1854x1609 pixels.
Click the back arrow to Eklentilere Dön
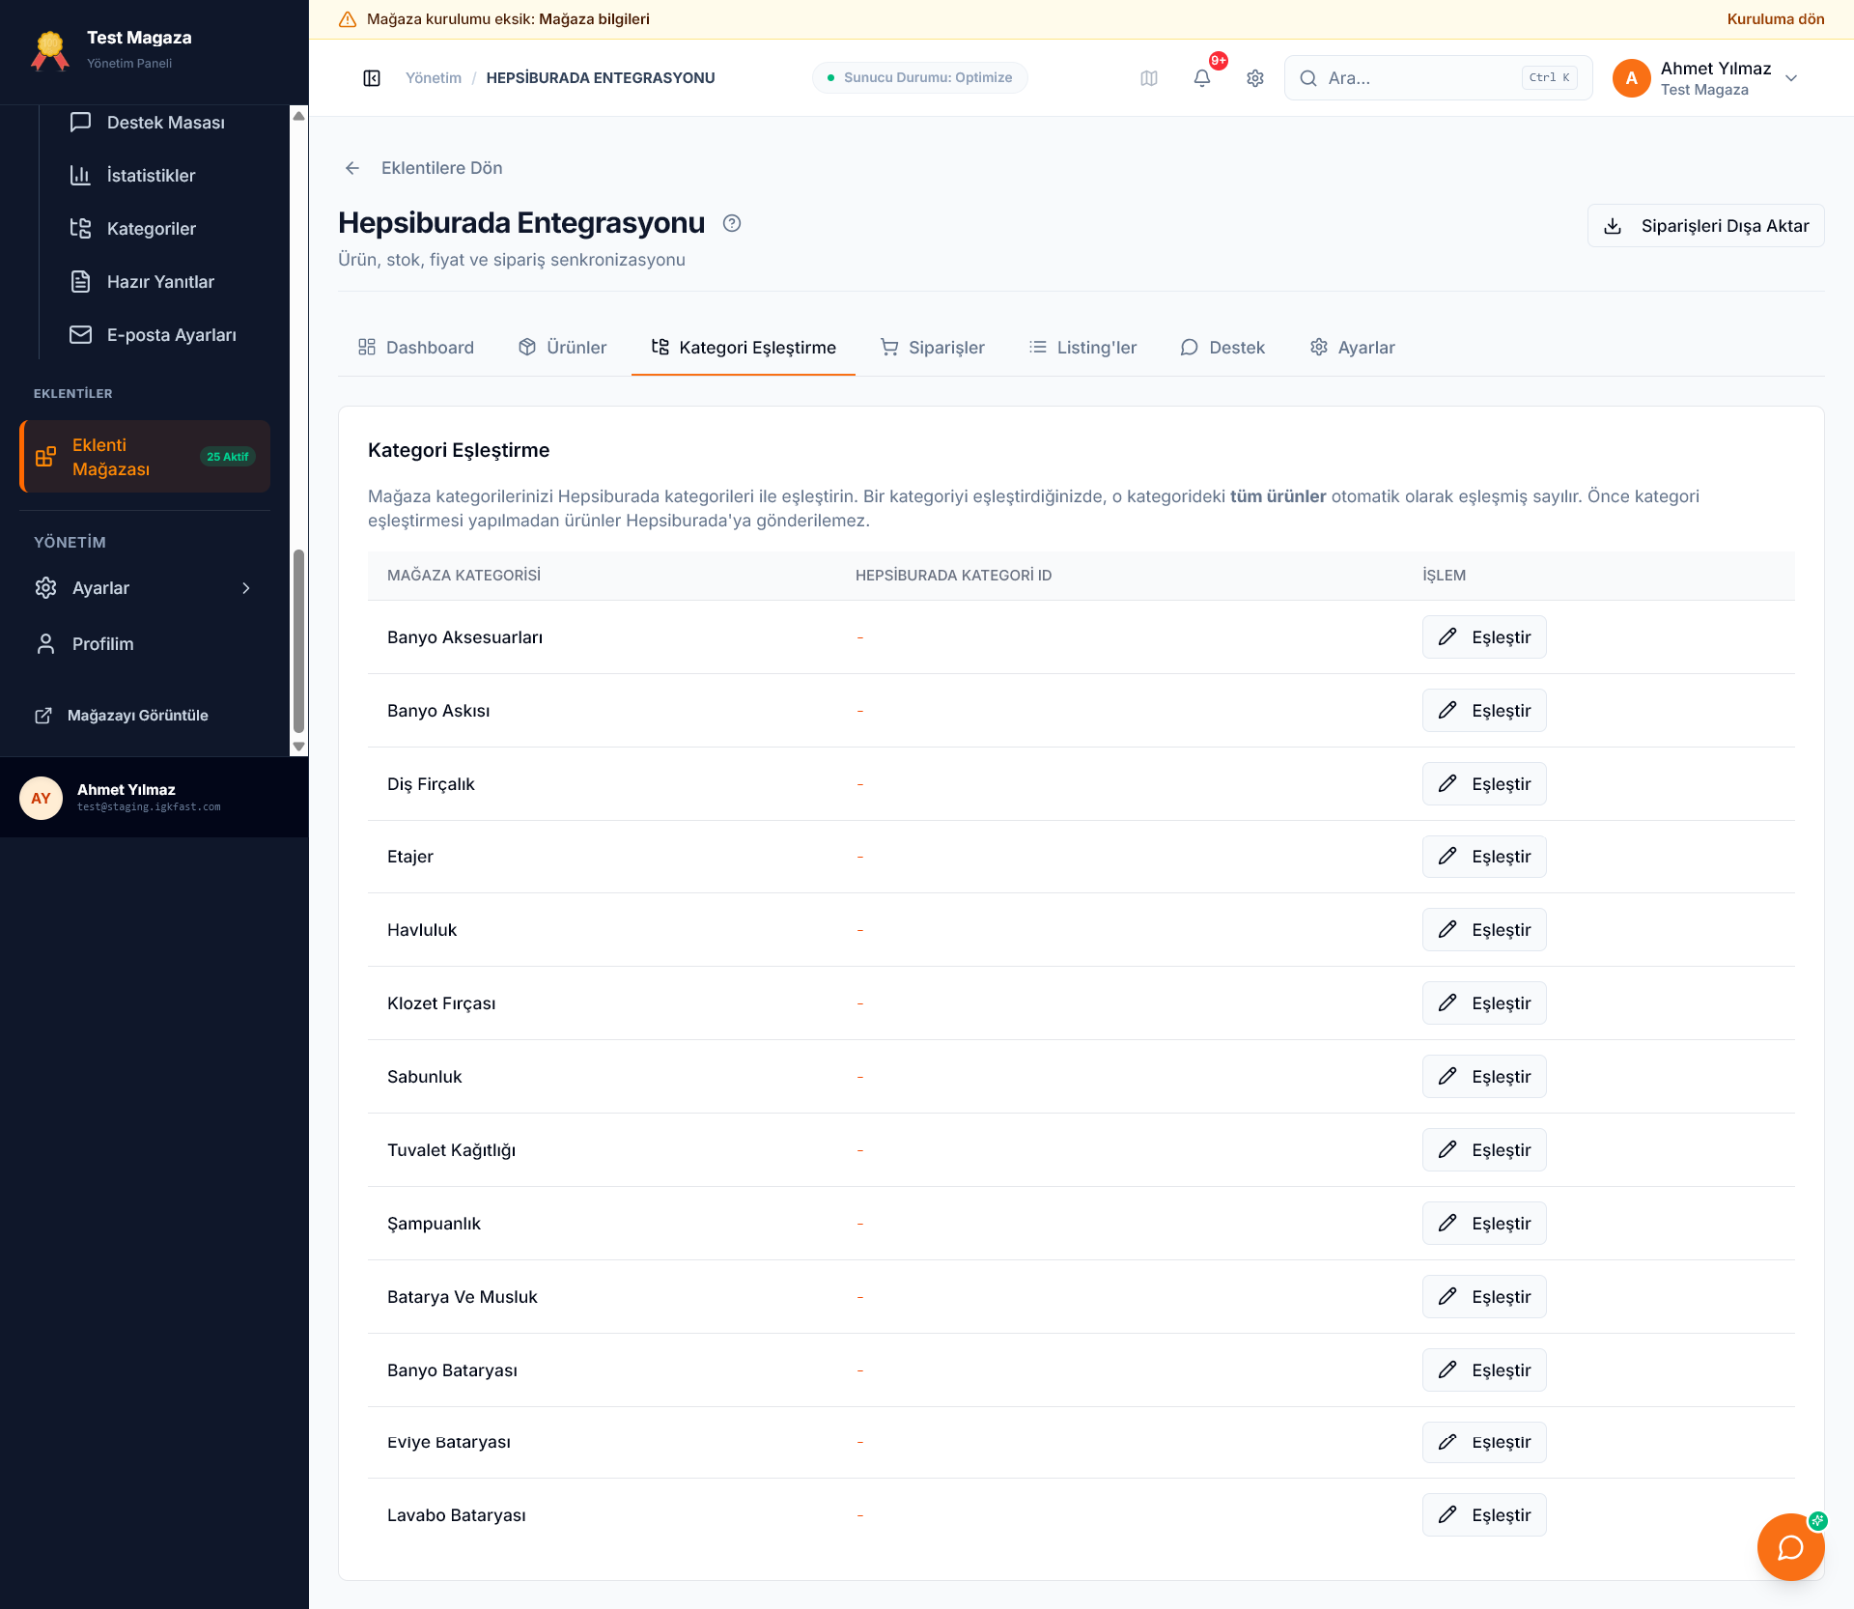point(352,168)
